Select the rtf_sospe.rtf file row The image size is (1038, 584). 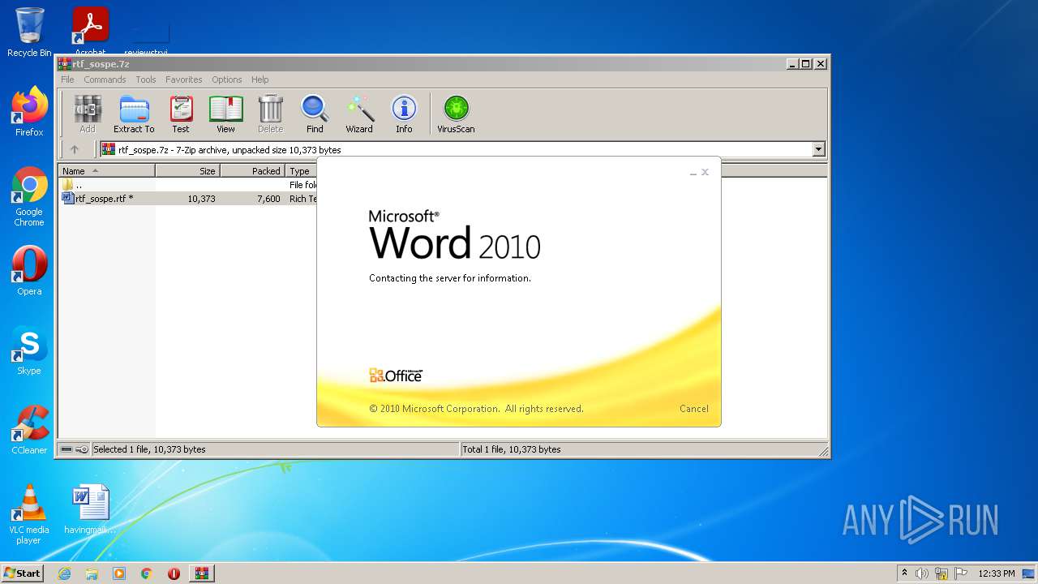coord(188,199)
